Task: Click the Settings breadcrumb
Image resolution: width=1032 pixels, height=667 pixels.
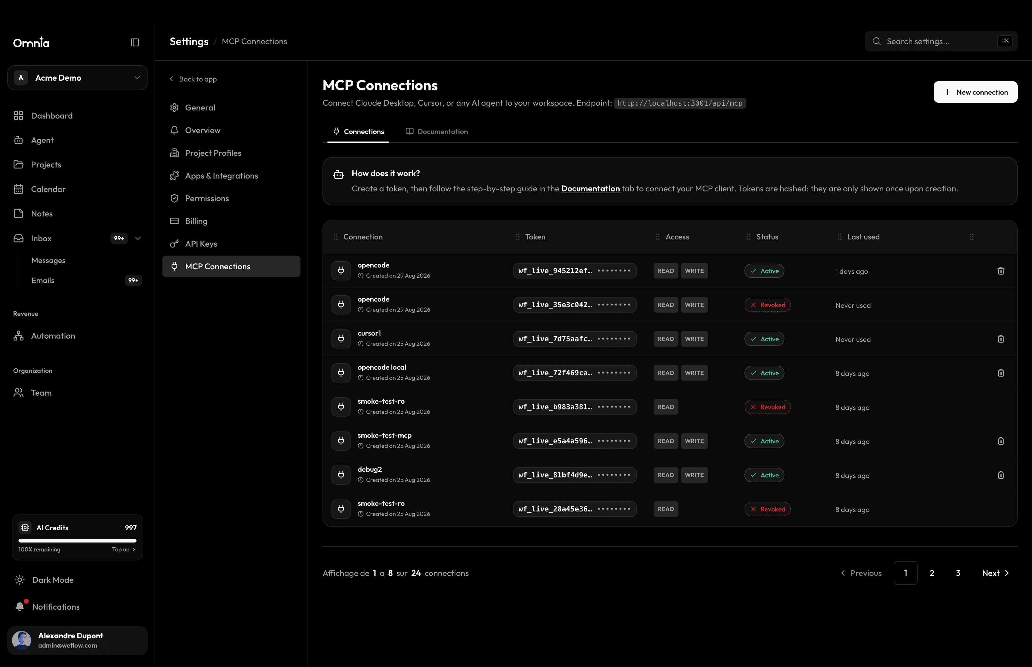Action: [x=189, y=41]
